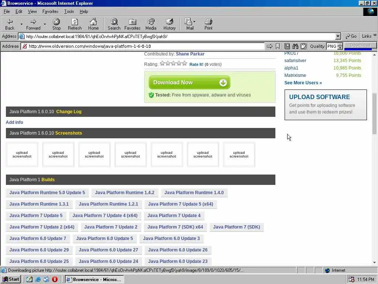
Task: Launch Internet Explorer from quick launch
Action: [38, 280]
